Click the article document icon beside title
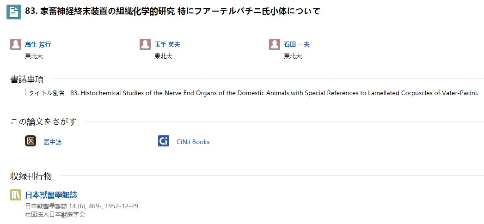The width and height of the screenshot is (484, 224). 14,12
